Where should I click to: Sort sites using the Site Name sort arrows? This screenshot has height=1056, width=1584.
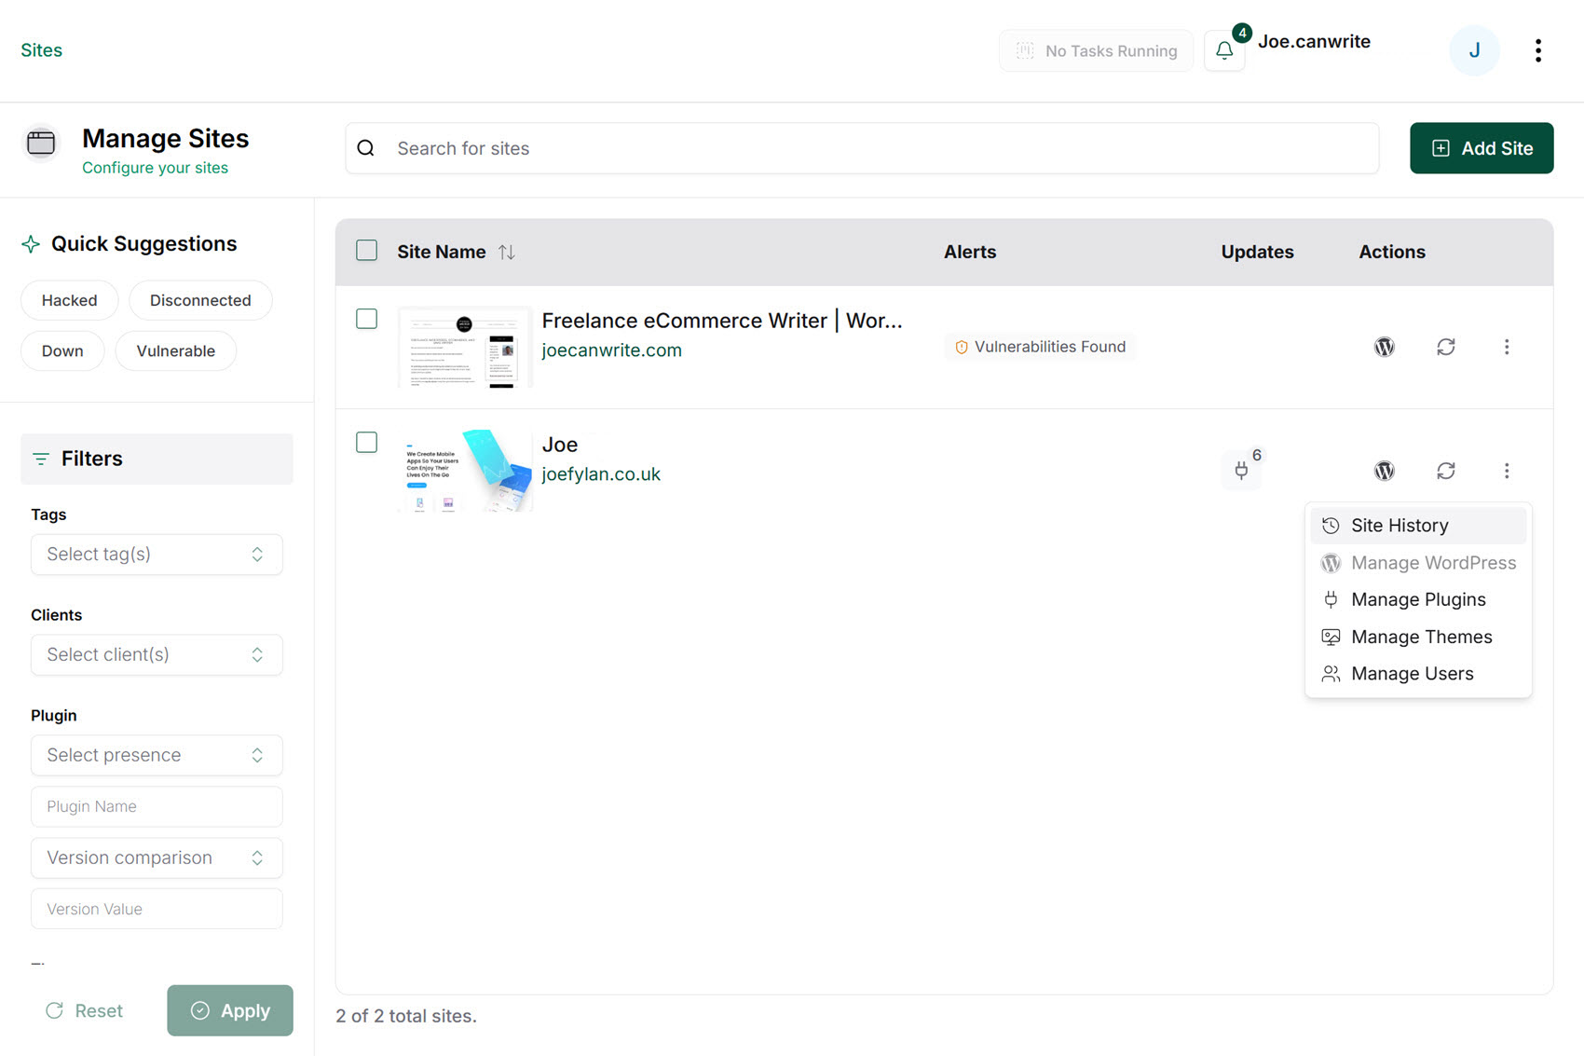(506, 251)
